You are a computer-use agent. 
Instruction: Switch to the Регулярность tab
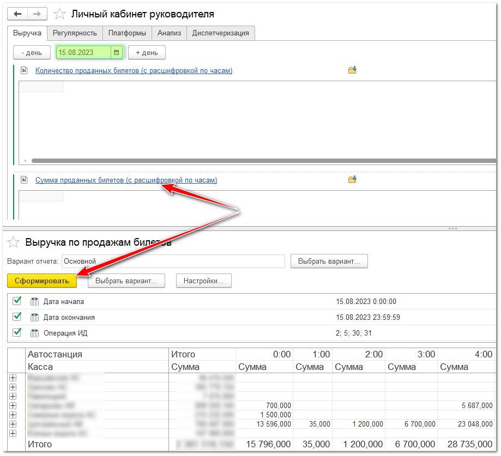point(75,33)
